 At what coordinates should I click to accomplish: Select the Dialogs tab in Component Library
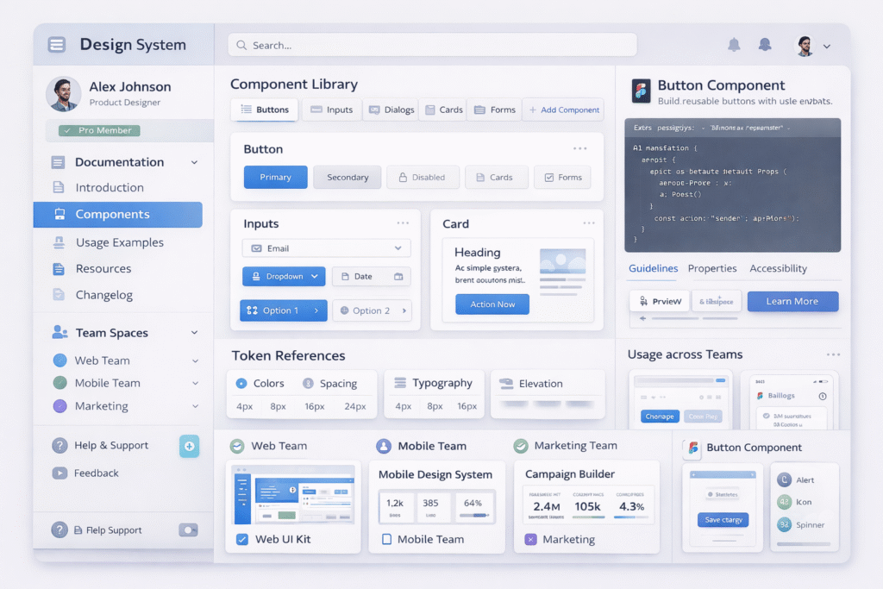click(390, 110)
